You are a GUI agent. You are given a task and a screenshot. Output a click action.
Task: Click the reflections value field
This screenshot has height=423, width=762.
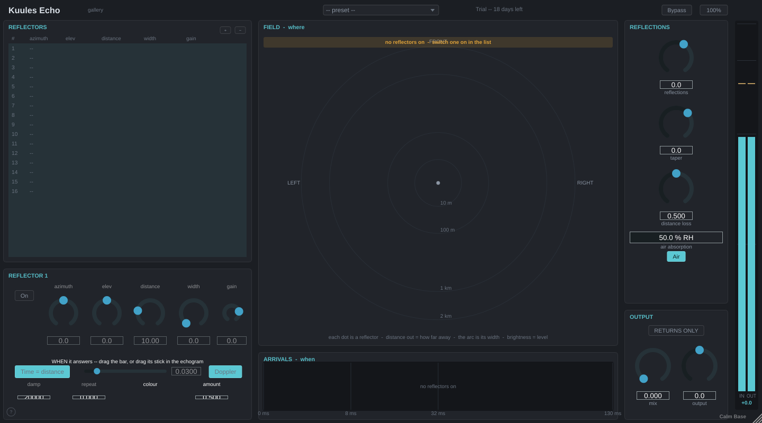(676, 85)
